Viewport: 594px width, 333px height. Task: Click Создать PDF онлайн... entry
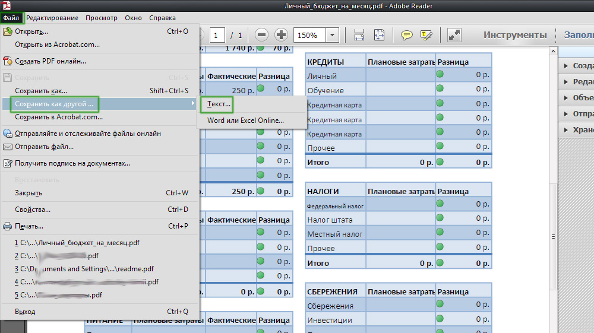point(50,61)
